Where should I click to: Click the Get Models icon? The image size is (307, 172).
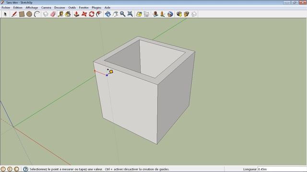coord(179,14)
